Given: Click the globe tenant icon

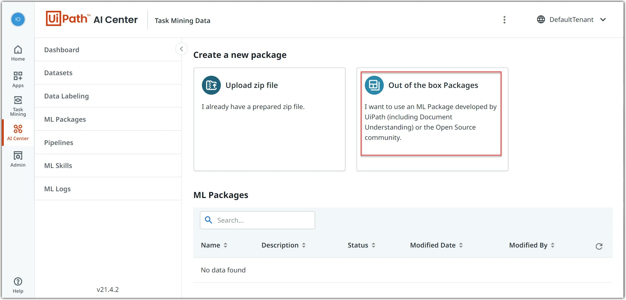Looking at the screenshot, I should pos(541,19).
